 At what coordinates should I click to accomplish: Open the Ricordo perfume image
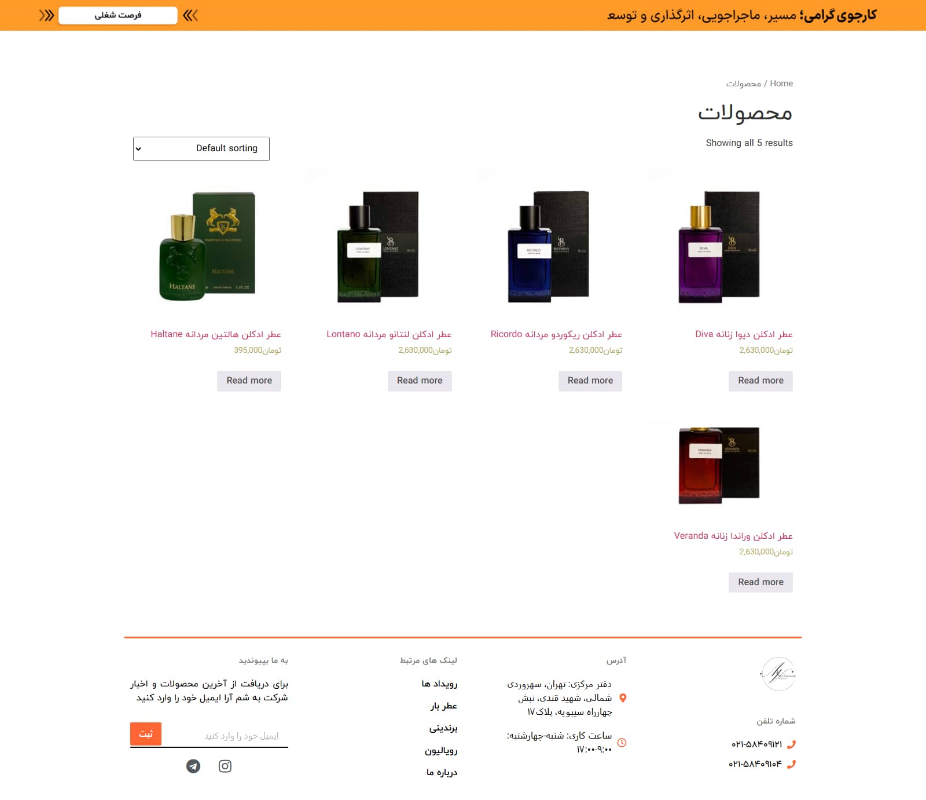549,246
